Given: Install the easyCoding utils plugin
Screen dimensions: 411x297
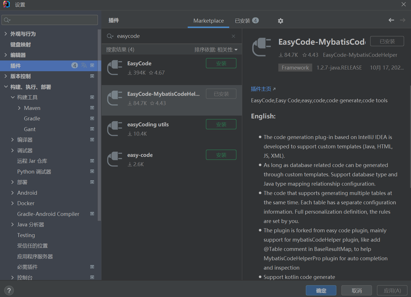Looking at the screenshot, I should coord(221,124).
